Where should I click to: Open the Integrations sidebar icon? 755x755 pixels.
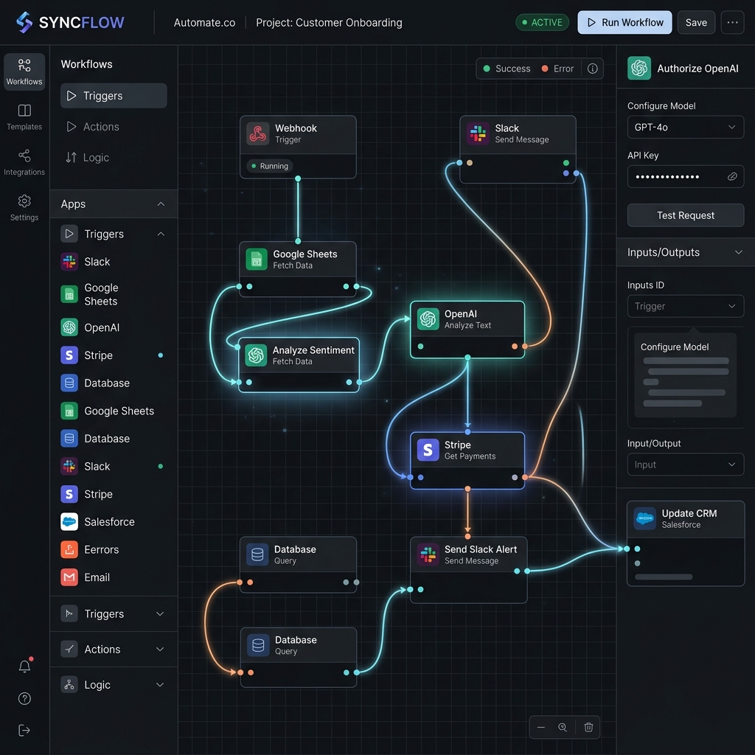24,162
